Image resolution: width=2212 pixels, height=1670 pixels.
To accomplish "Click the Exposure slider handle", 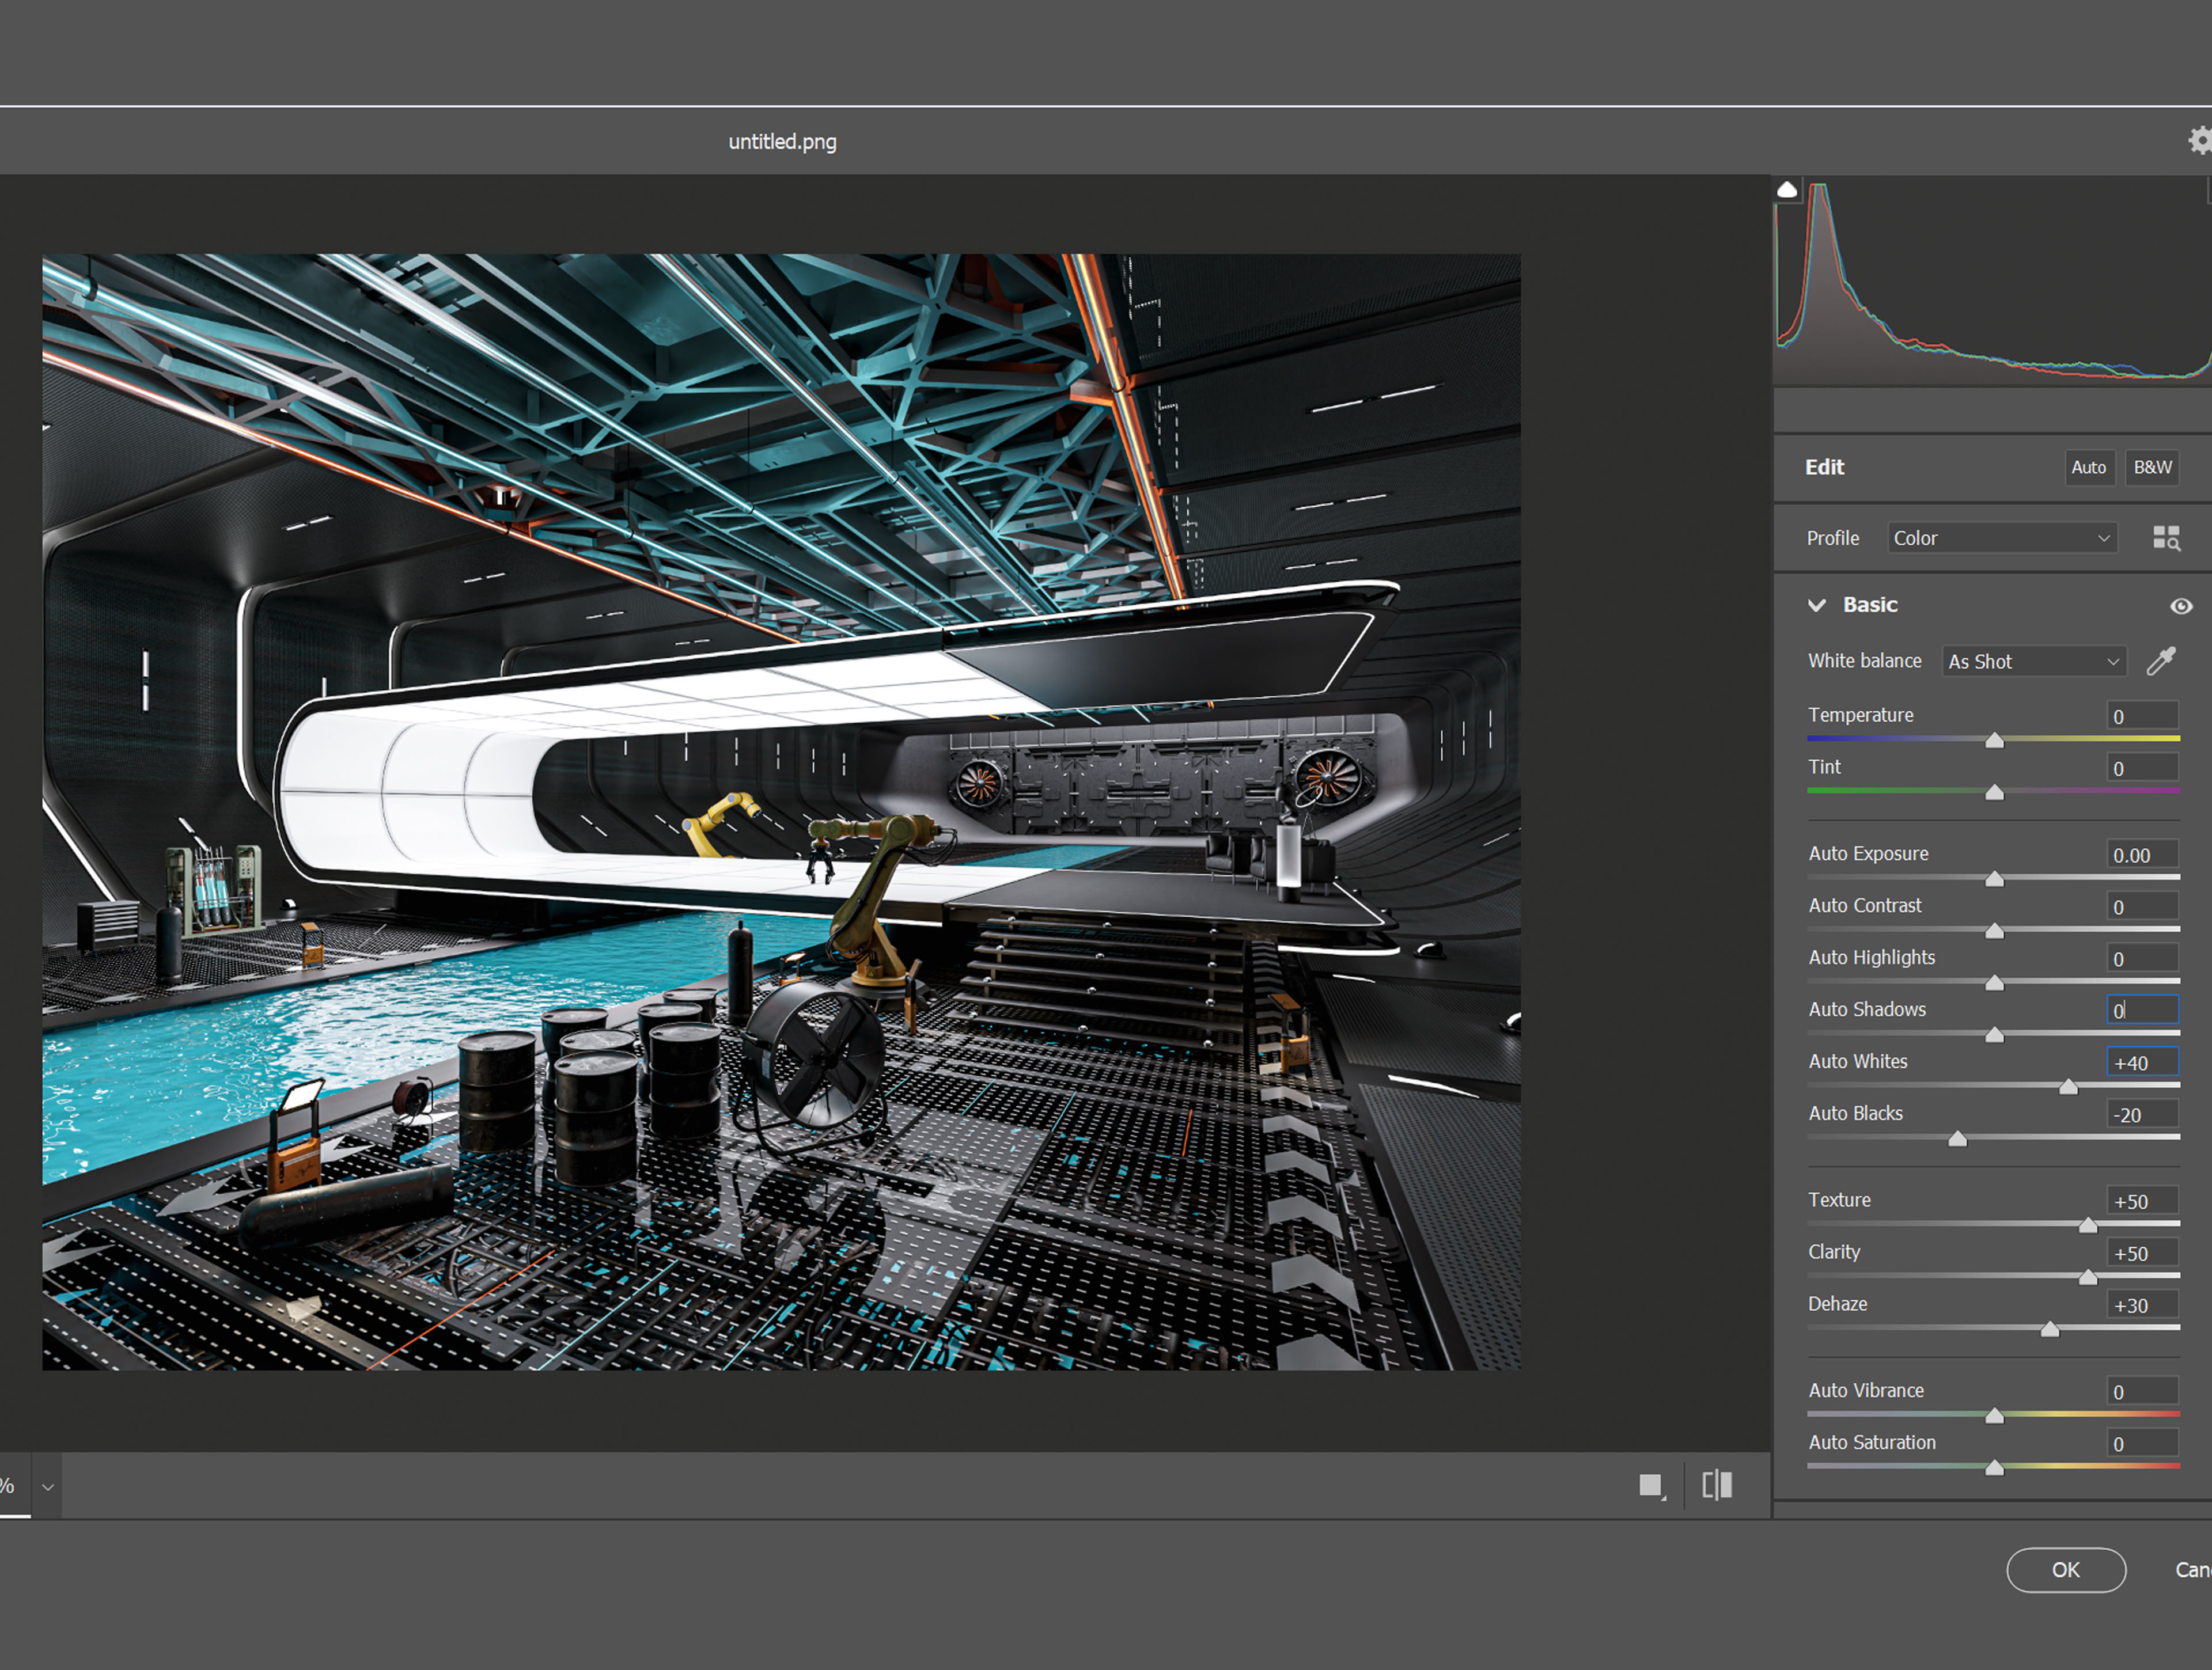I will click(1994, 878).
